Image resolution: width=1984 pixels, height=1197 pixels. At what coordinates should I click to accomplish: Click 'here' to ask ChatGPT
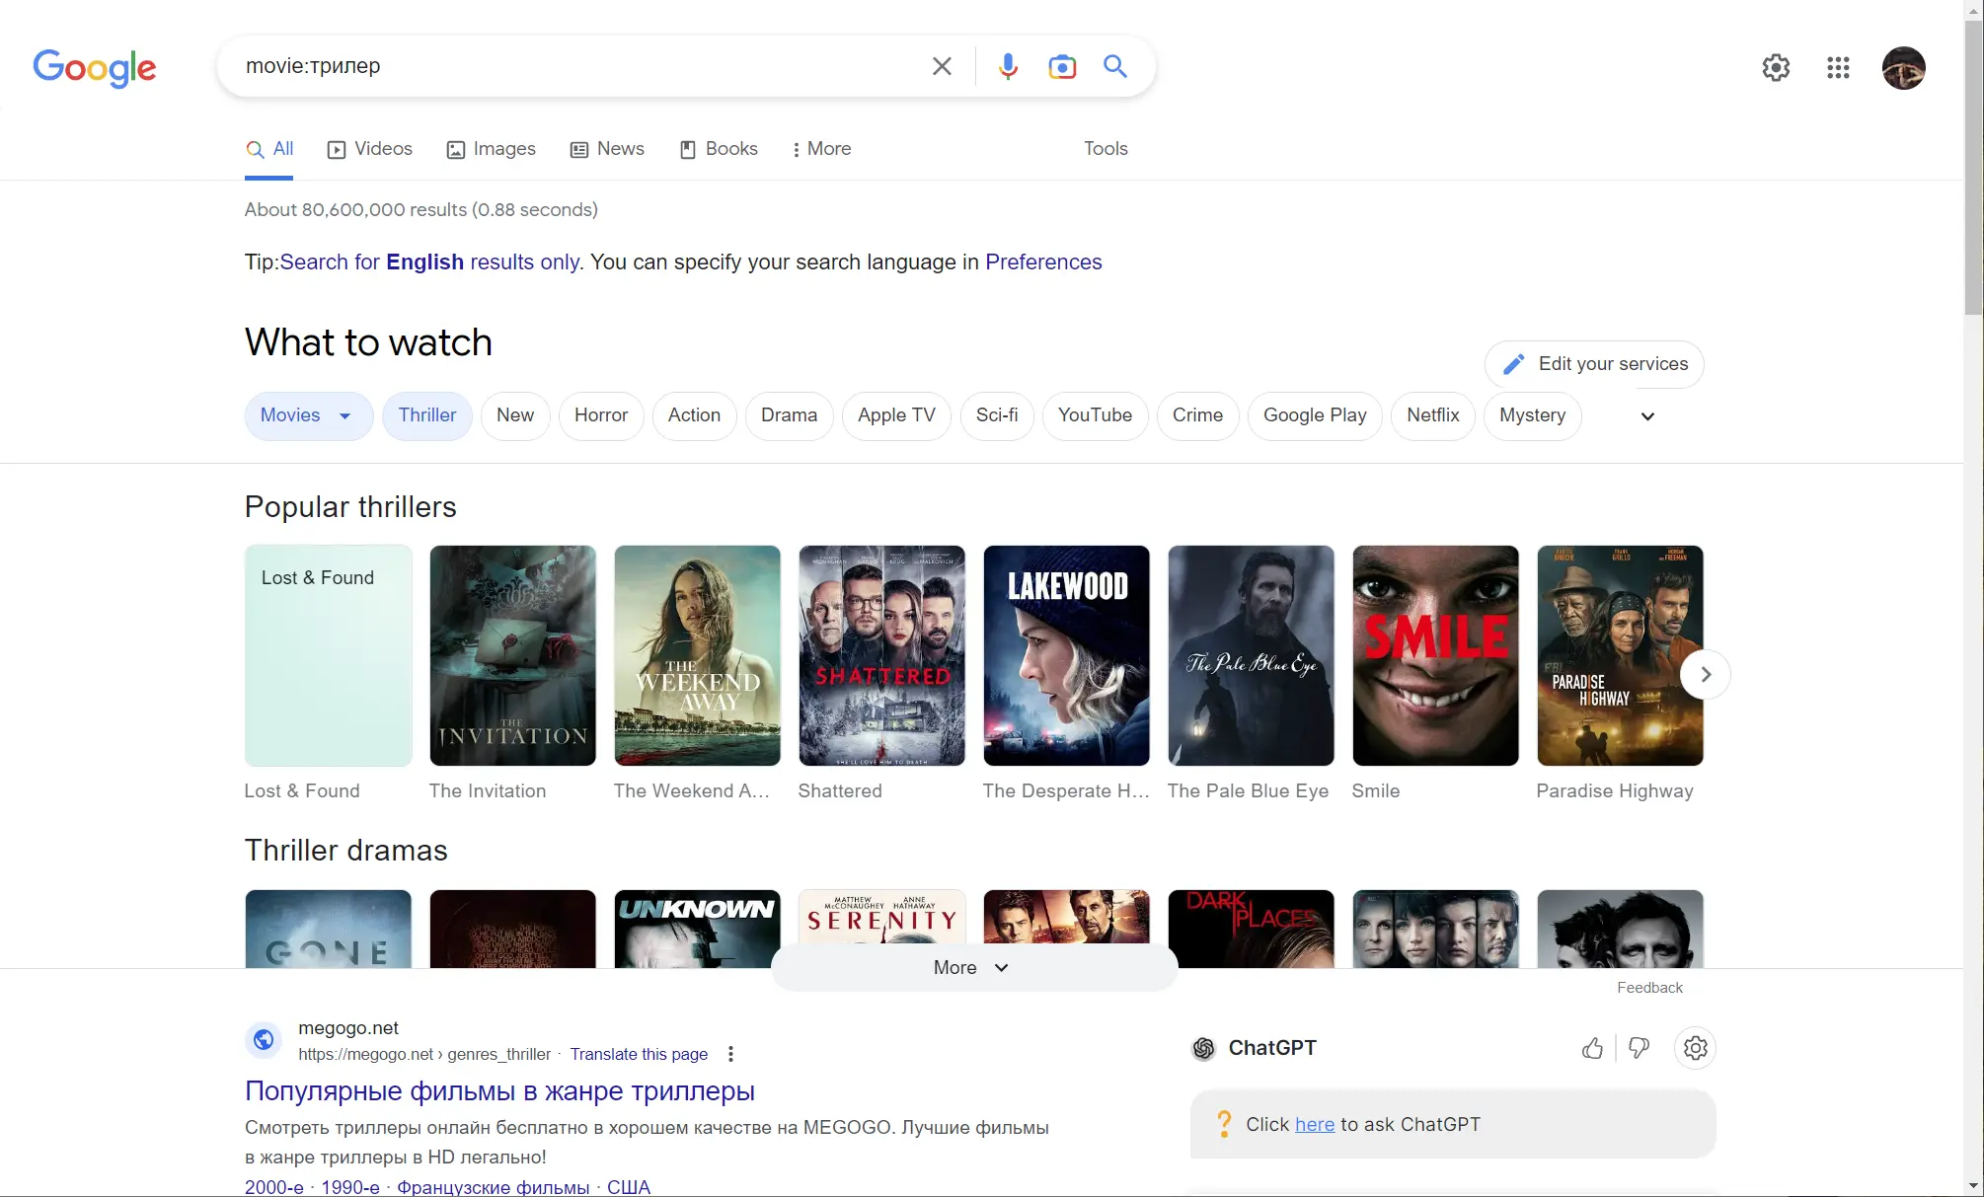click(x=1315, y=1125)
